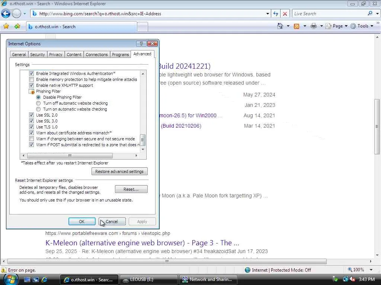Expand Print button dropdown arrow
This screenshot has height=285, width=381.
tap(321, 26)
